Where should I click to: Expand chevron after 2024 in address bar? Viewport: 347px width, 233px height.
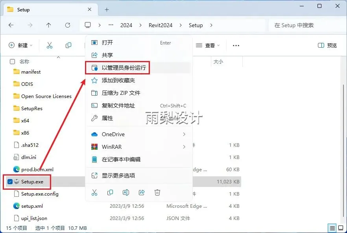coord(140,25)
